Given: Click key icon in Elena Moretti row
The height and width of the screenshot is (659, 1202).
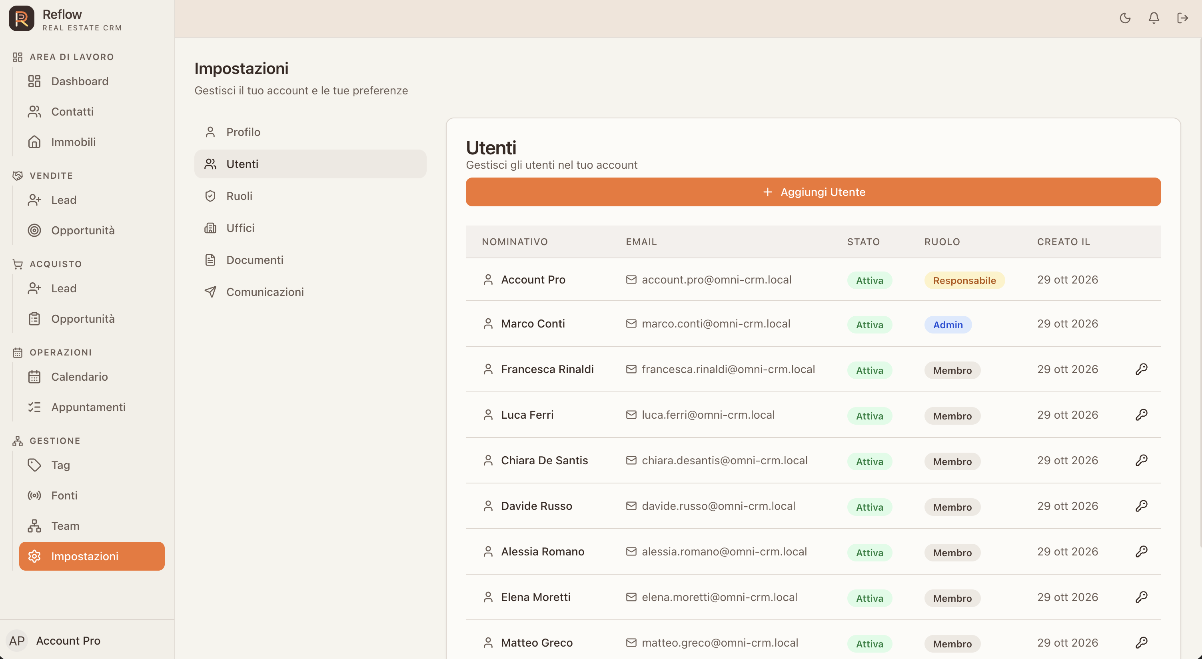Looking at the screenshot, I should point(1141,597).
